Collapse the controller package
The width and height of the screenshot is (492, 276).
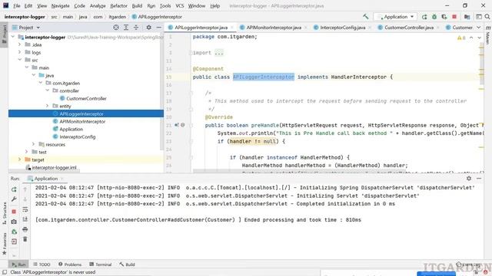coord(48,90)
